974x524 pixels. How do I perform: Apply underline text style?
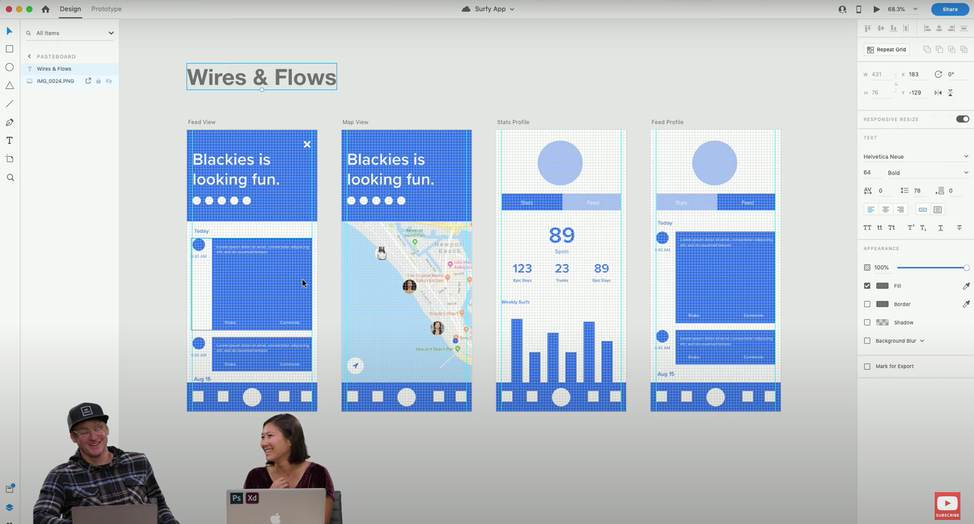(941, 228)
